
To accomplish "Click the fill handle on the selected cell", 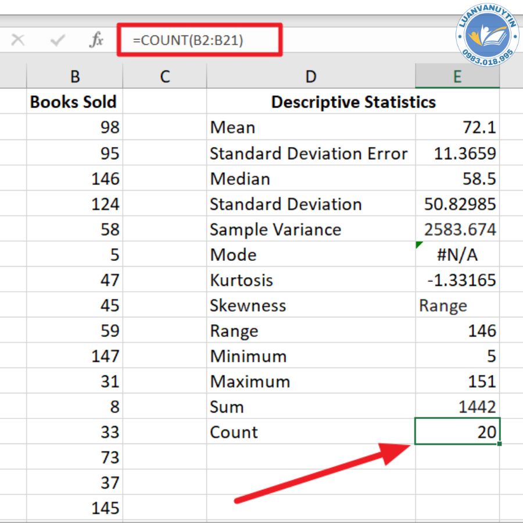I will tap(499, 444).
